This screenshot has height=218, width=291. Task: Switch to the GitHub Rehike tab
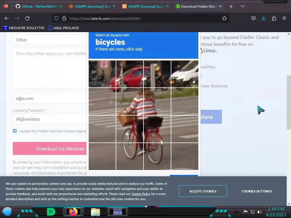[x=38, y=6]
